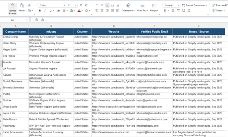Image resolution: width=228 pixels, height=137 pixels.
Task: Click the distributed alignment icon
Action: pyautogui.click(x=118, y=11)
